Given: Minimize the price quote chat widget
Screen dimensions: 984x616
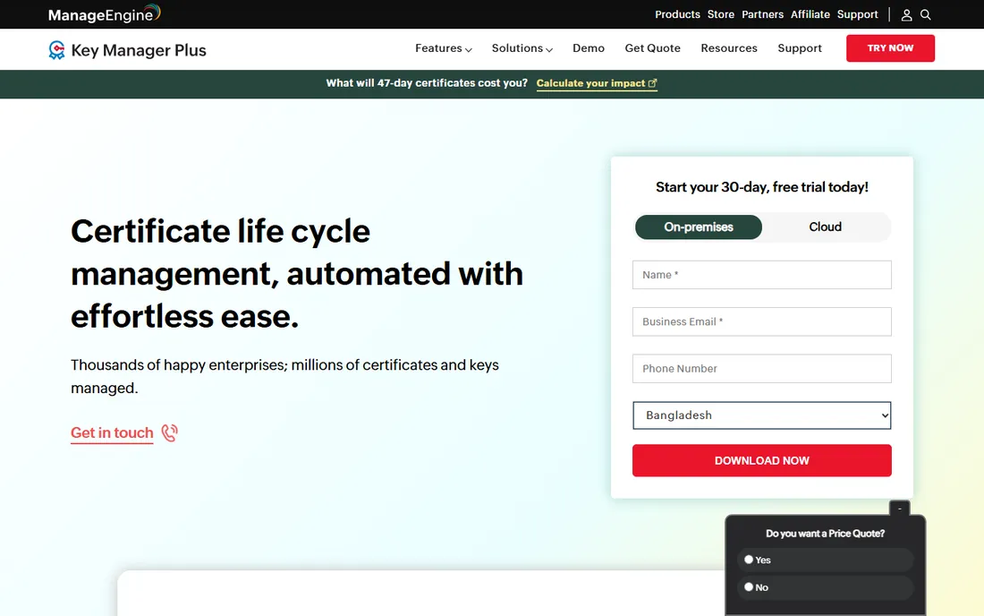Looking at the screenshot, I should pyautogui.click(x=899, y=508).
